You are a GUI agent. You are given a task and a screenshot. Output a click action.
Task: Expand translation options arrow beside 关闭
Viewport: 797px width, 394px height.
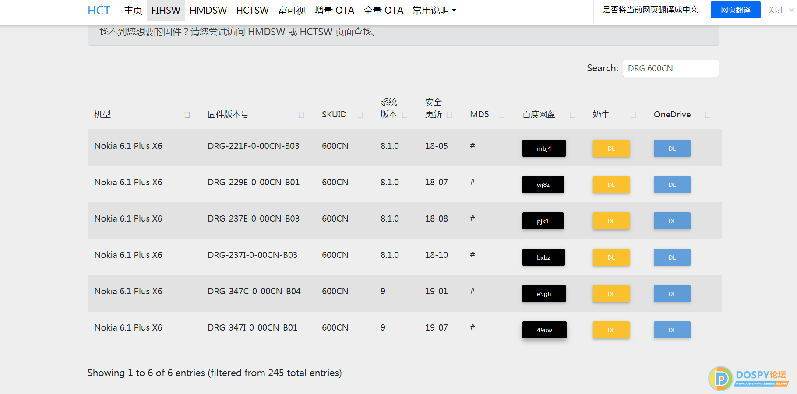(x=791, y=10)
